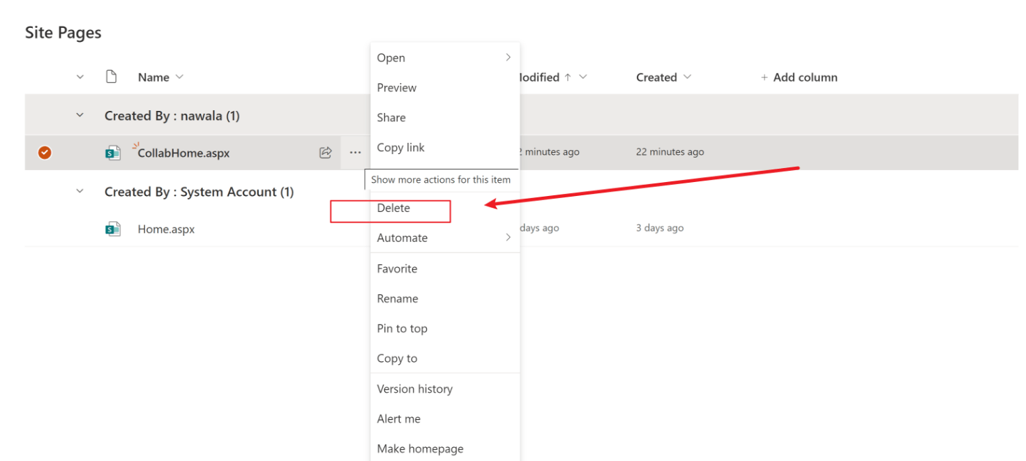The height and width of the screenshot is (461, 1026).
Task: Open the Name column dropdown
Action: pyautogui.click(x=179, y=77)
